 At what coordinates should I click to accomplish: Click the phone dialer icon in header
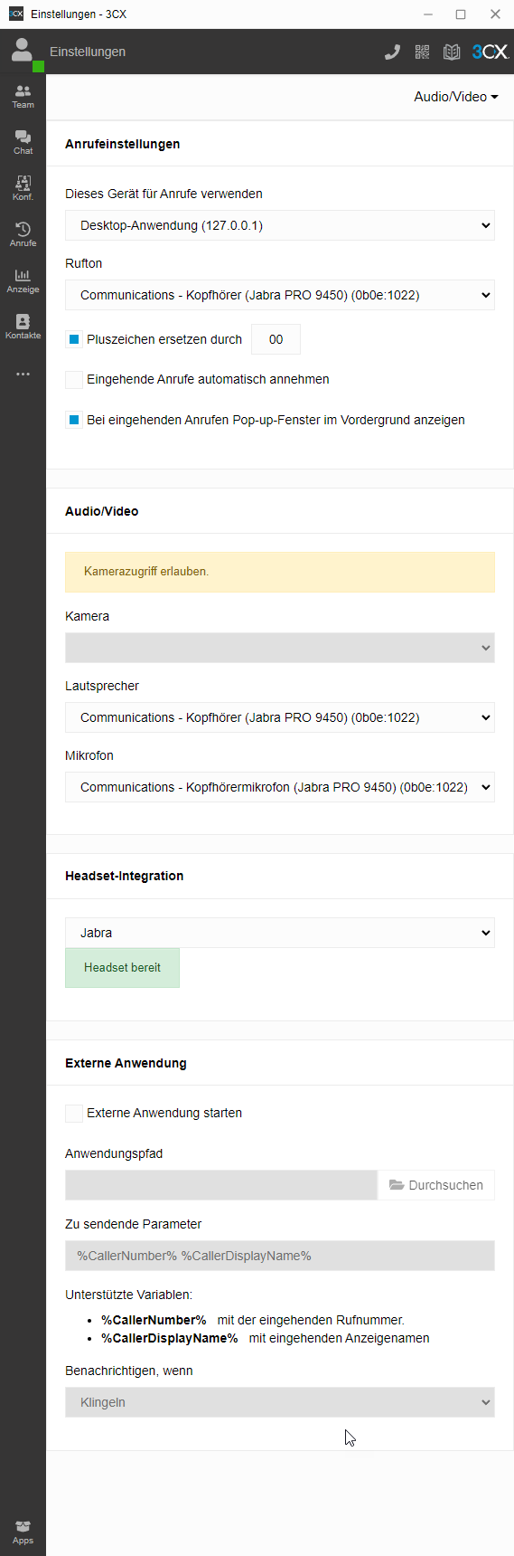pos(392,52)
